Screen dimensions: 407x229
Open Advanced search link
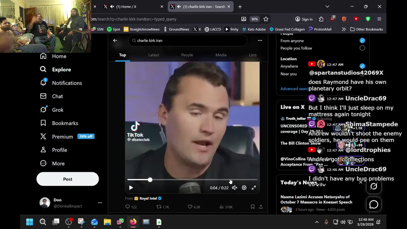[x=294, y=89]
